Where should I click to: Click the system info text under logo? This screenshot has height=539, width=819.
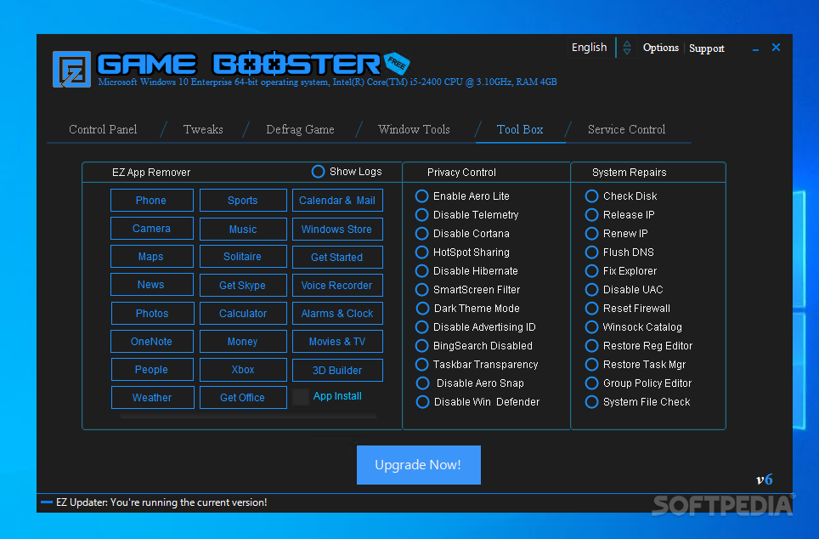pyautogui.click(x=327, y=82)
